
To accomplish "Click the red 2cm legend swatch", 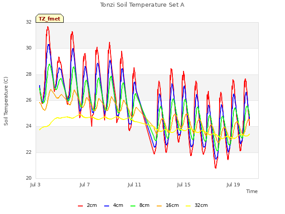I will 80,206.
